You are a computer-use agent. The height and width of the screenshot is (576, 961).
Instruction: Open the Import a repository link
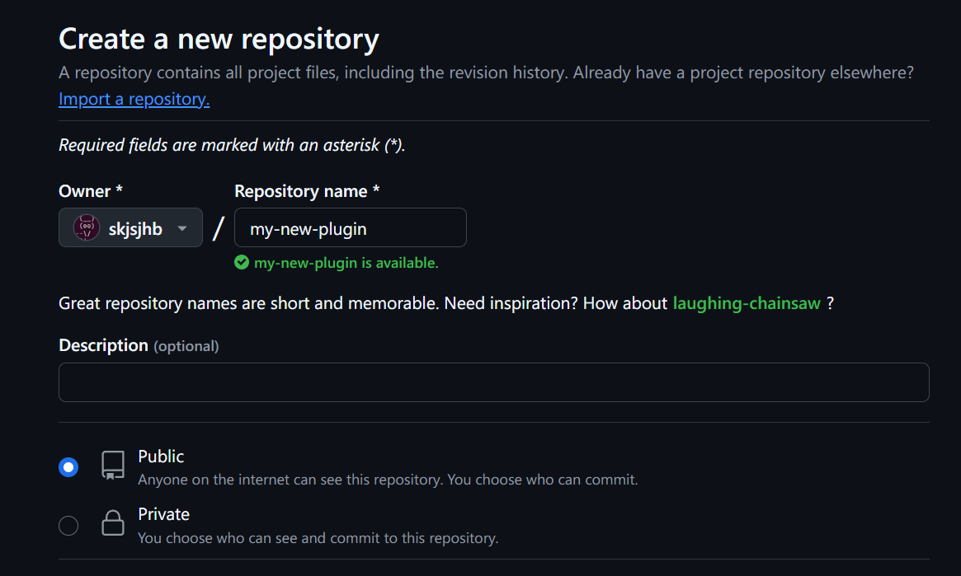tap(134, 99)
